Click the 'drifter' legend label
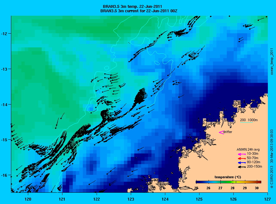Screen dimensions: 276x204 pos(228,132)
